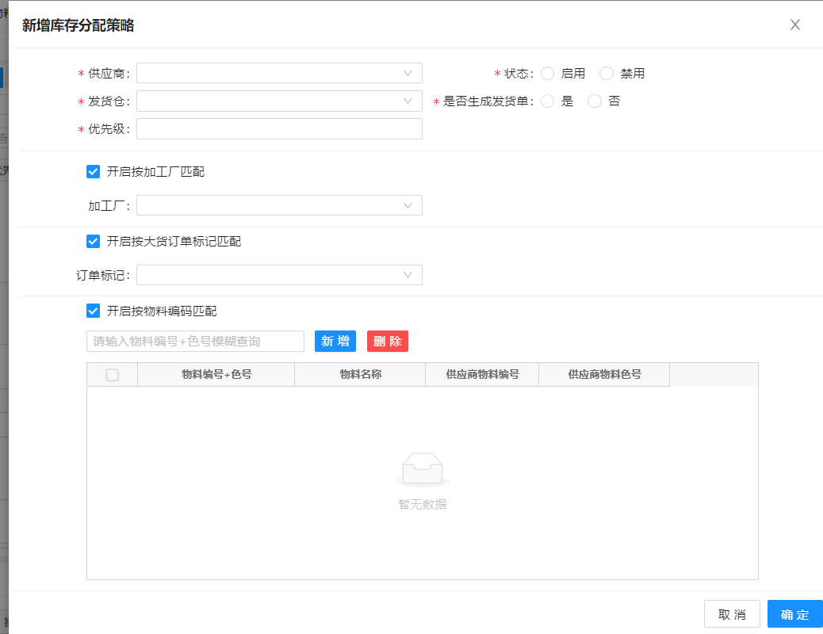Uncheck 开启按加工厂匹配 checkbox

click(94, 171)
